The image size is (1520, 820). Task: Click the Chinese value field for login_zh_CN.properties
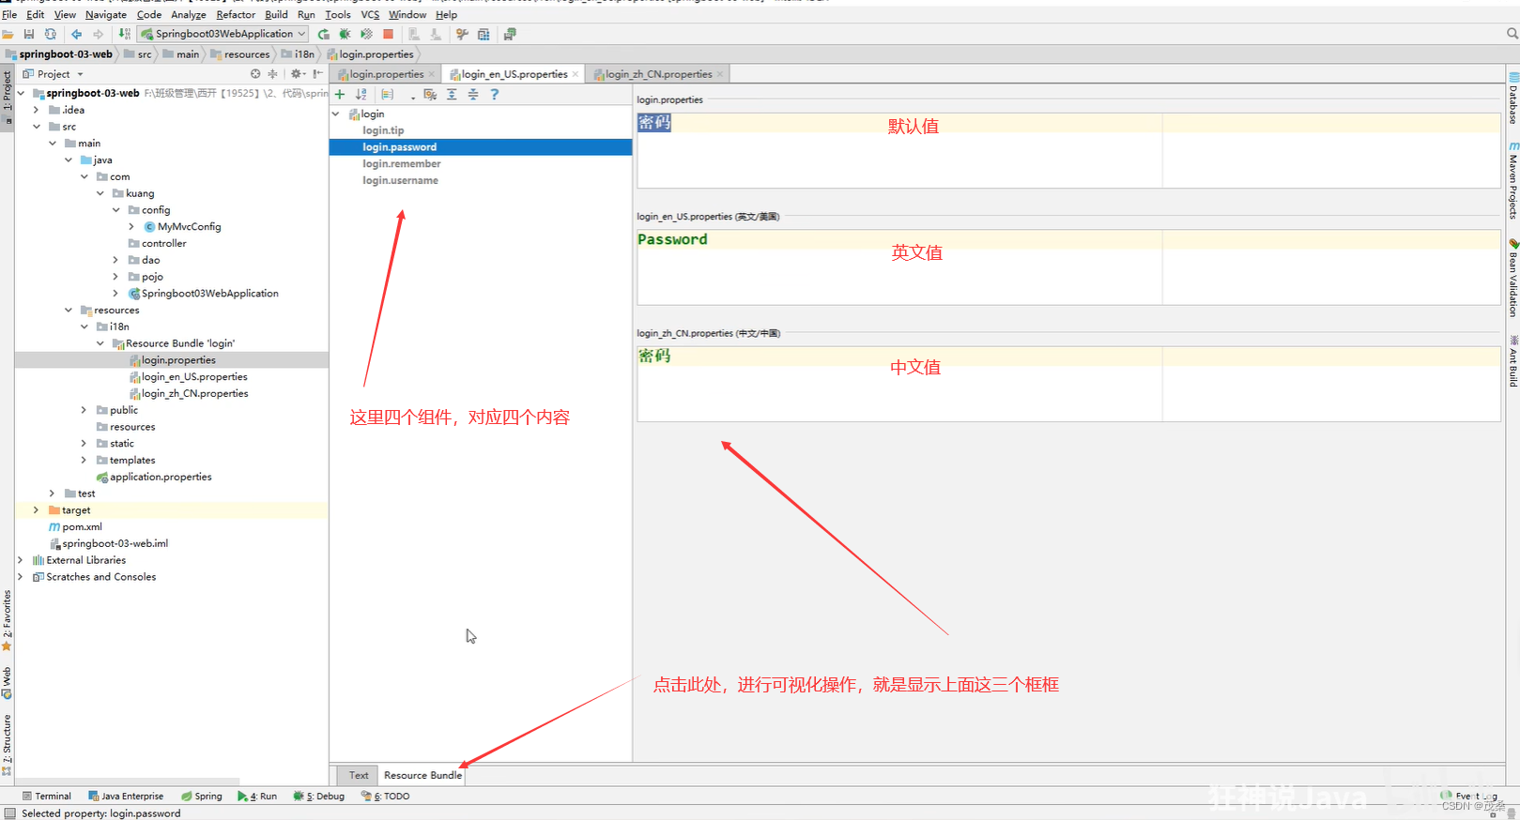click(1068, 384)
